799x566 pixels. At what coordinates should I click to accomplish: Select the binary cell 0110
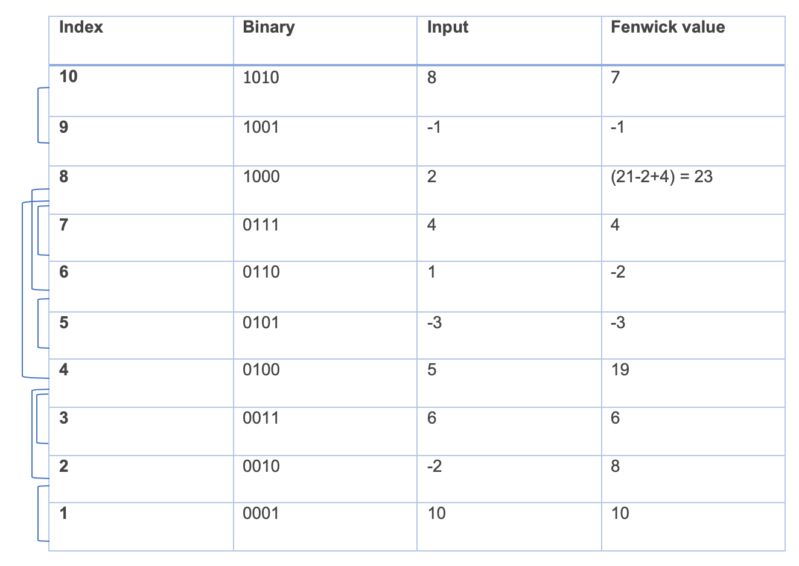coord(261,272)
